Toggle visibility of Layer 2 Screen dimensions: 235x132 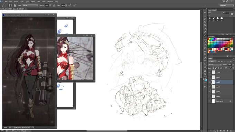[209, 91]
